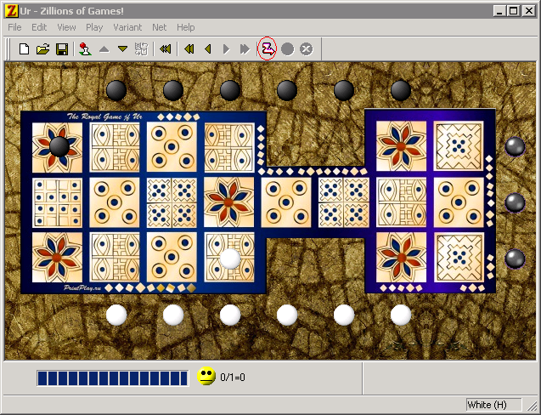Click the grey round stop button in the toolbar
541x415 pixels.
pos(287,49)
